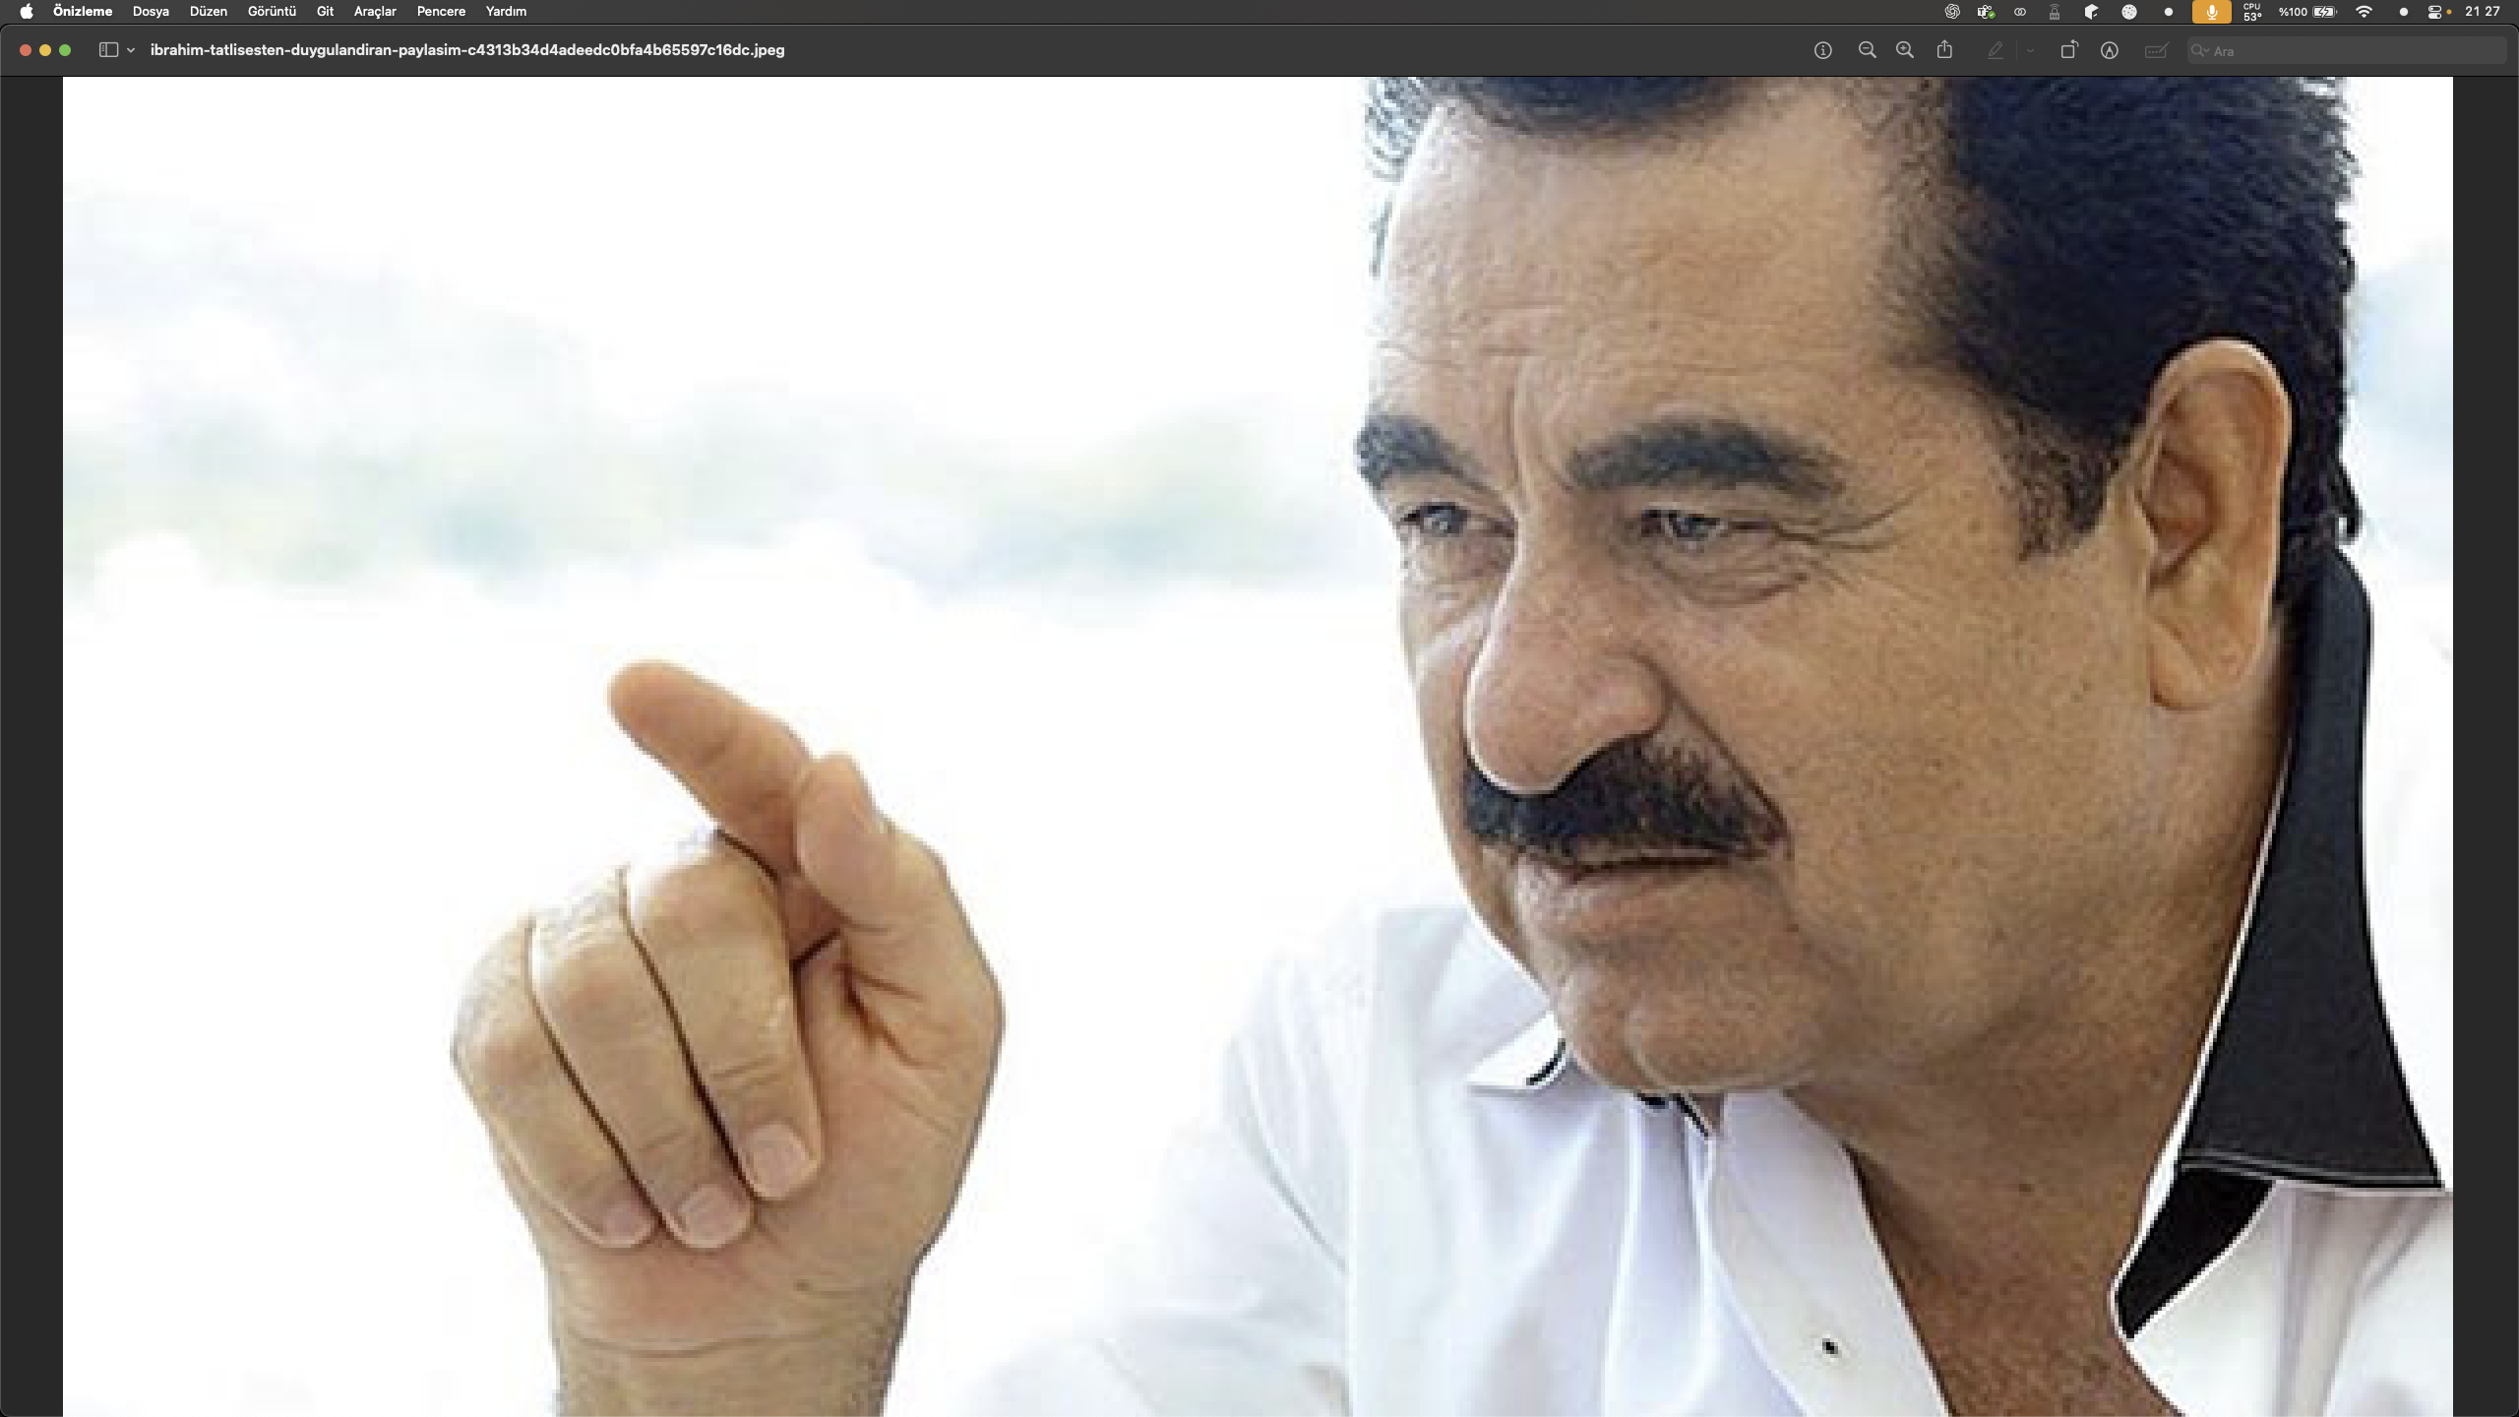The width and height of the screenshot is (2519, 1417).
Task: Show the Markup toolbar
Action: [2109, 50]
